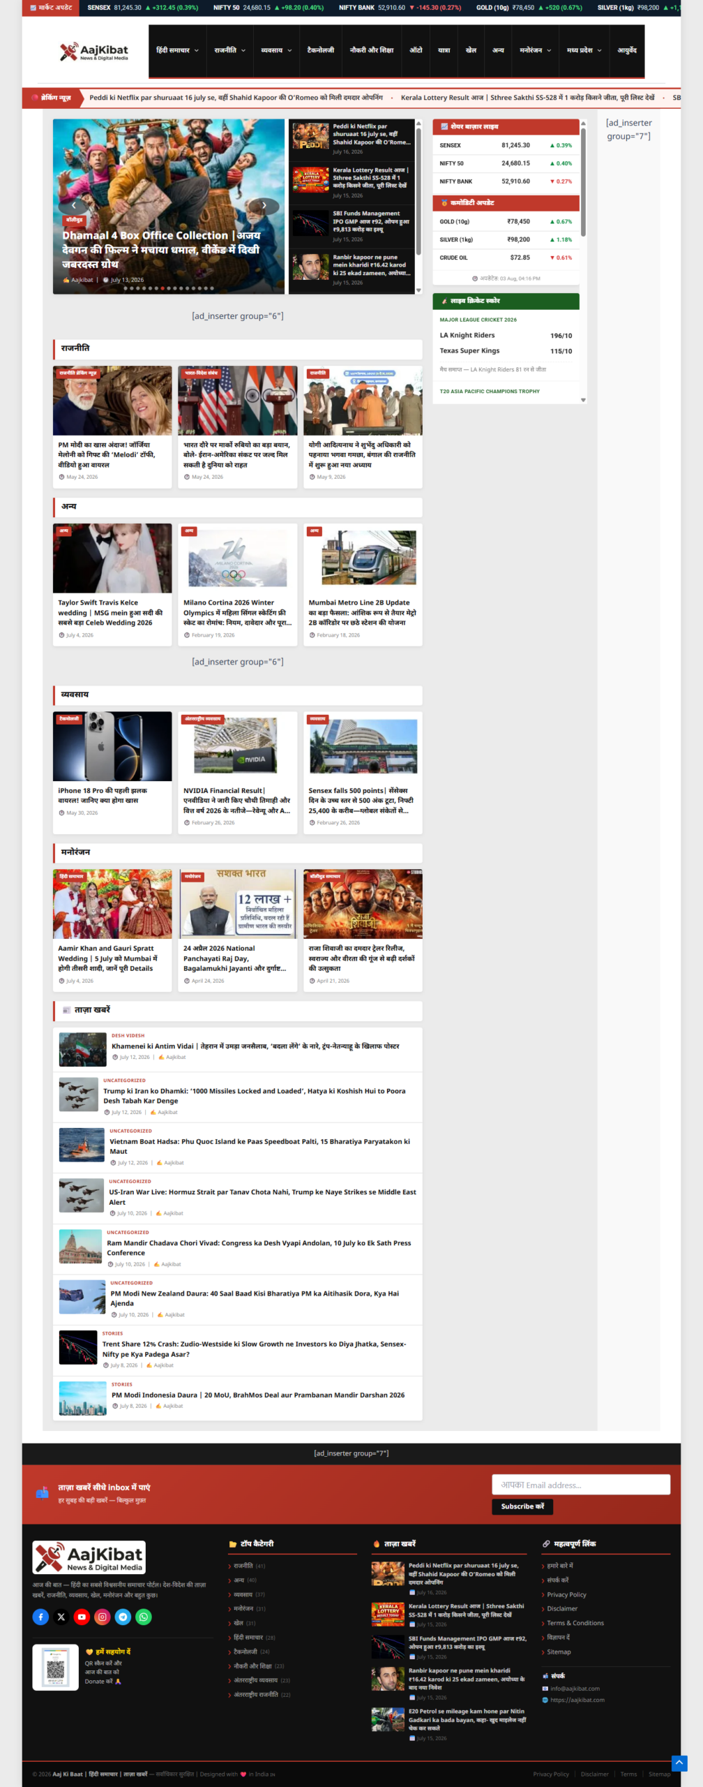This screenshot has width=703, height=1787.
Task: Click the donation QR code image
Action: click(56, 1668)
